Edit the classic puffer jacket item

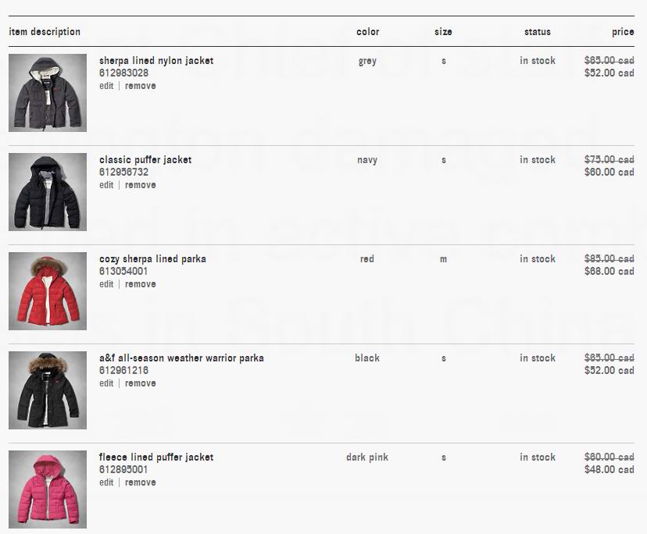(x=106, y=185)
